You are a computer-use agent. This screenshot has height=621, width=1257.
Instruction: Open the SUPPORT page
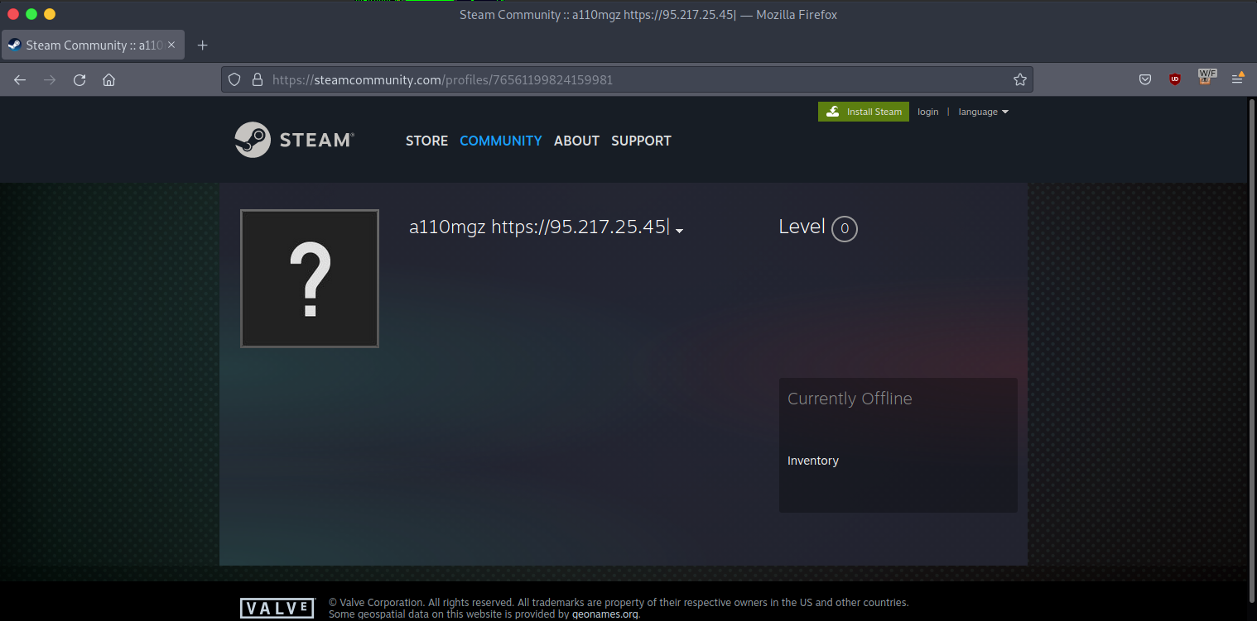(x=641, y=141)
